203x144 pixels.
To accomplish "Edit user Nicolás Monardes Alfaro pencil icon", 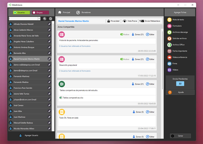I will (49, 129).
